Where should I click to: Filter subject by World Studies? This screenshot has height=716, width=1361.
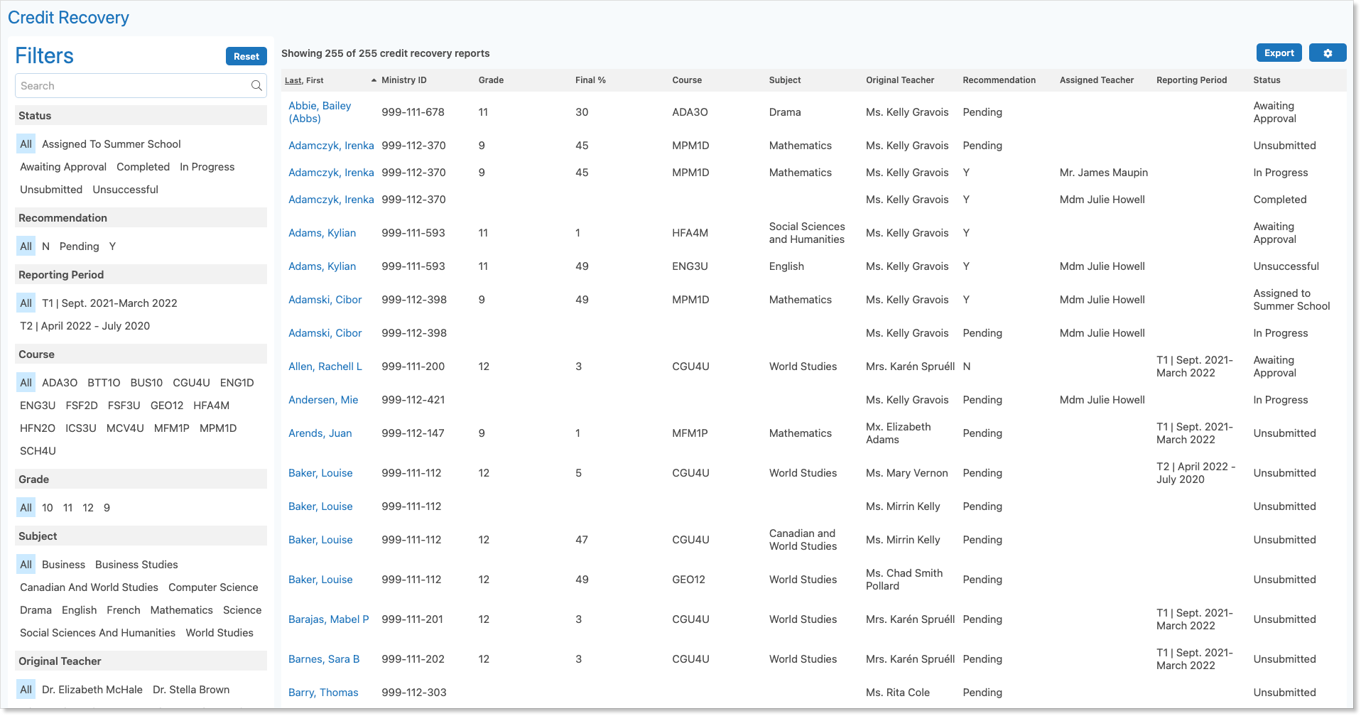pyautogui.click(x=219, y=633)
